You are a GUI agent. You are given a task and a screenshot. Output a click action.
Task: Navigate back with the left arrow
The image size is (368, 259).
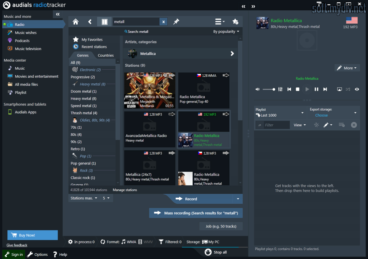[90, 22]
